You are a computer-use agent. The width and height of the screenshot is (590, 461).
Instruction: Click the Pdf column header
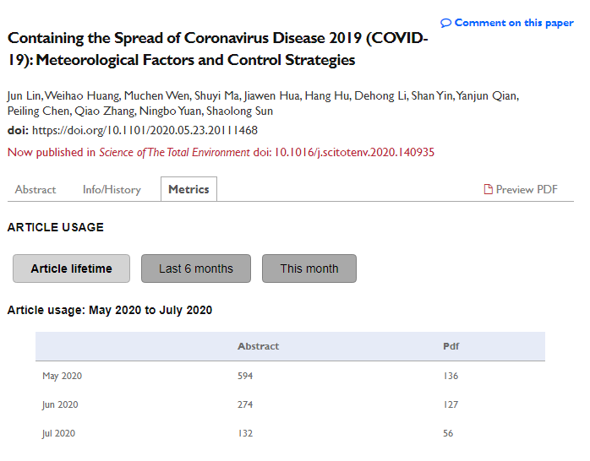451,346
